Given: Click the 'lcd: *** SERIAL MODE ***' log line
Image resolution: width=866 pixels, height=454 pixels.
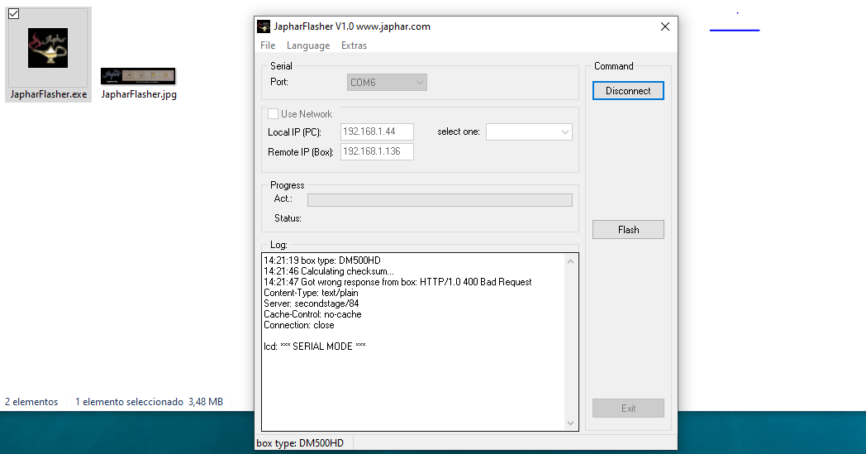Looking at the screenshot, I should pyautogui.click(x=315, y=346).
